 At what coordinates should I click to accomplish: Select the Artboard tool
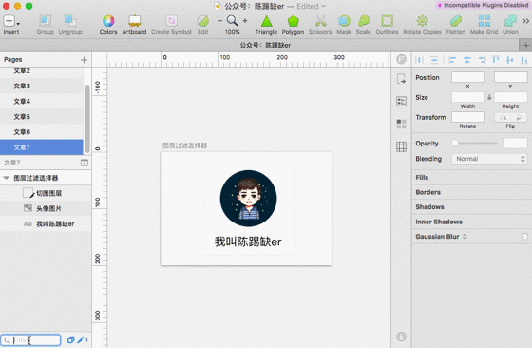[134, 25]
